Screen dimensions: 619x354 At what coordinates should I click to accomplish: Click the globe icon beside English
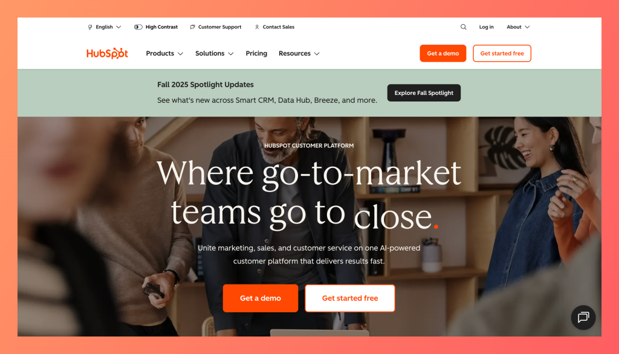[90, 27]
